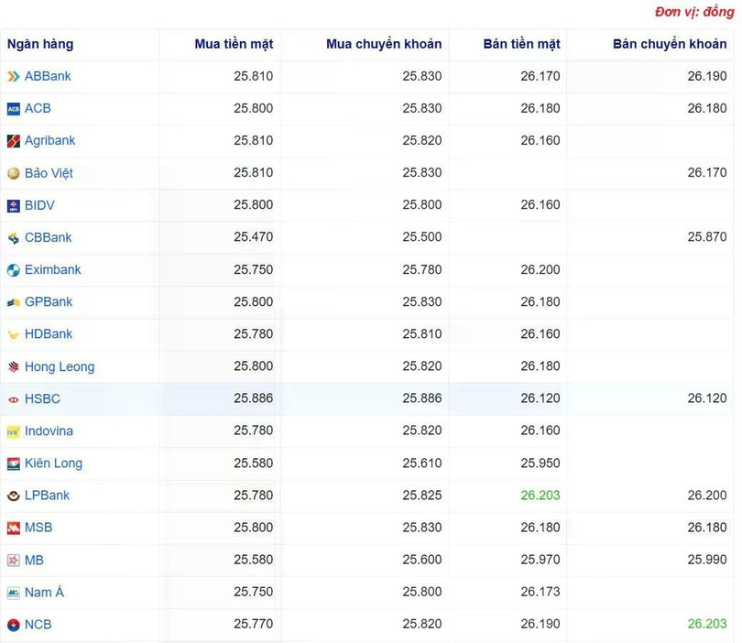Select LPBank's Mua chuyển khoản value 25.825
Screen dimensions: 742x643
pos(422,496)
